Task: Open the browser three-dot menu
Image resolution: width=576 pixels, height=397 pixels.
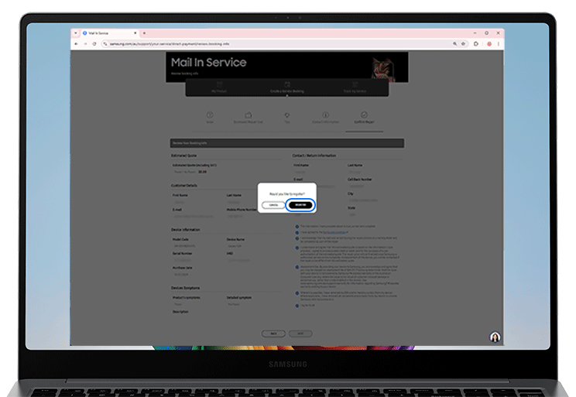Action: pyautogui.click(x=498, y=43)
